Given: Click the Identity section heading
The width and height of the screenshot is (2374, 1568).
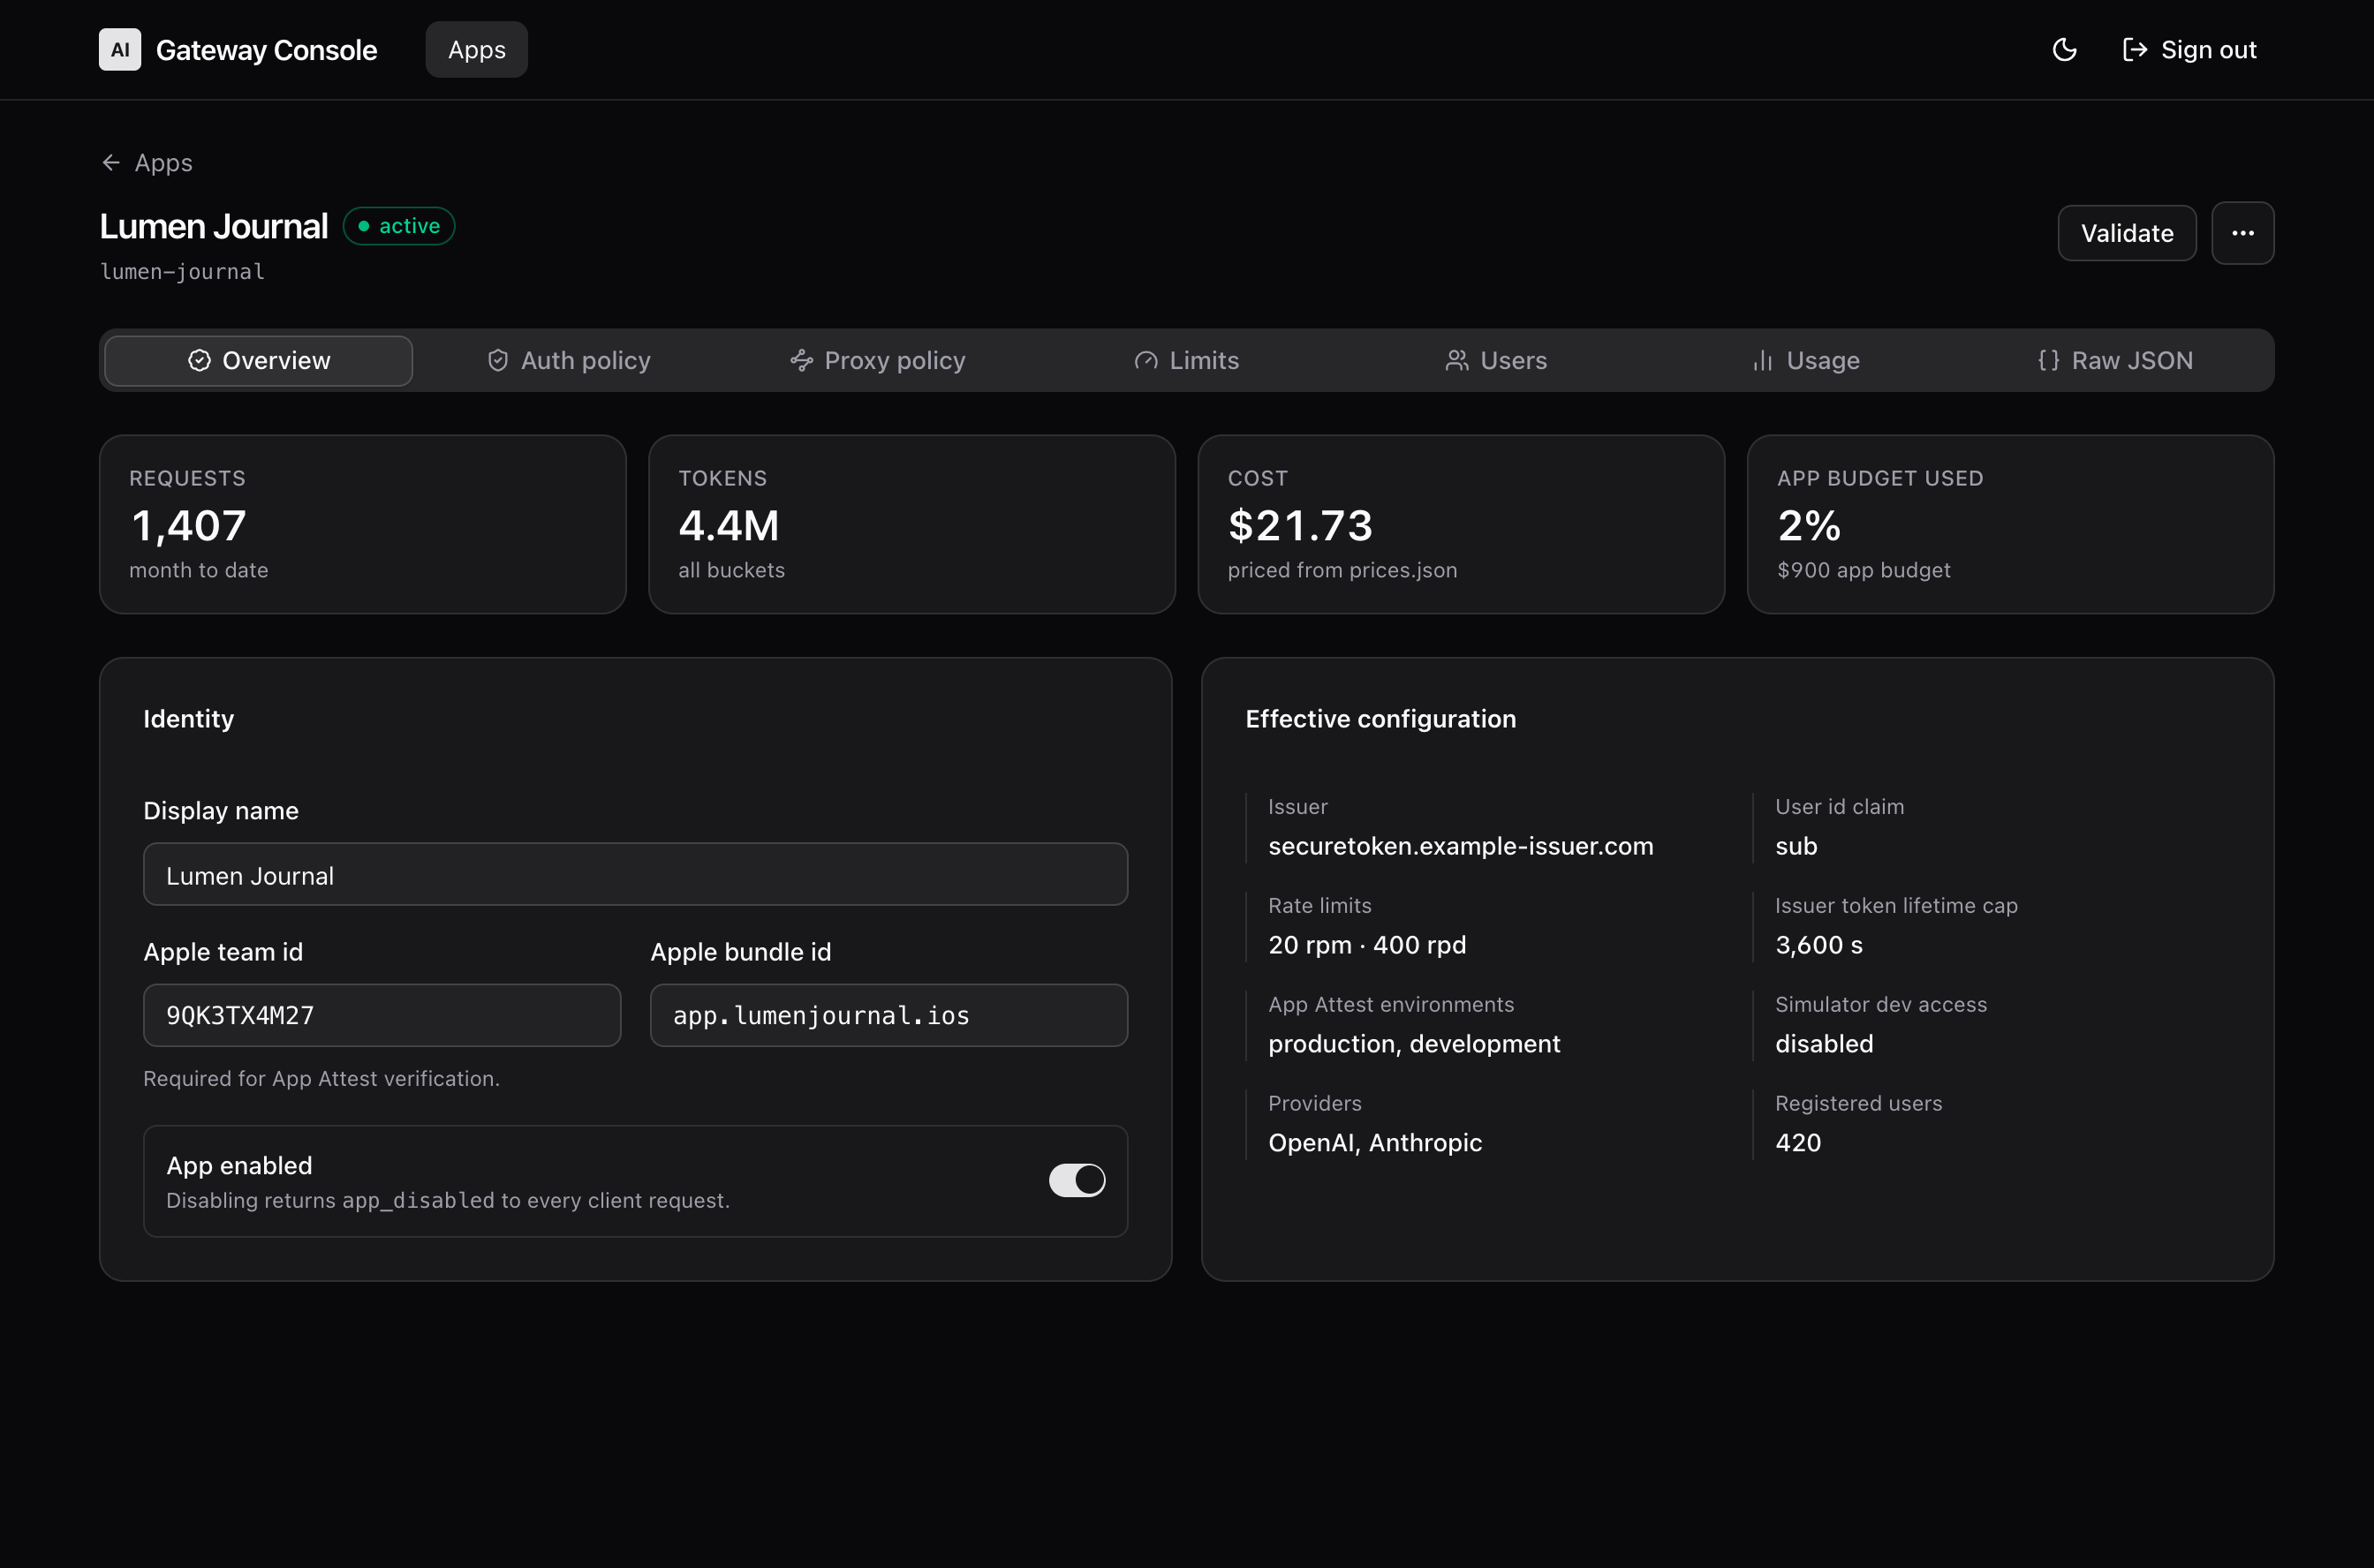Looking at the screenshot, I should click(x=188, y=719).
